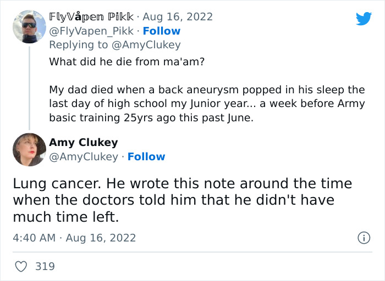Open FlyVåpen Pikk's profile picture
Image resolution: width=385 pixels, height=281 pixels.
pos(29,27)
